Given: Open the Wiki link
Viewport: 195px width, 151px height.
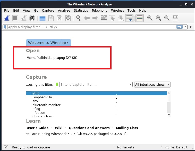Looking at the screenshot, I should (x=59, y=128).
